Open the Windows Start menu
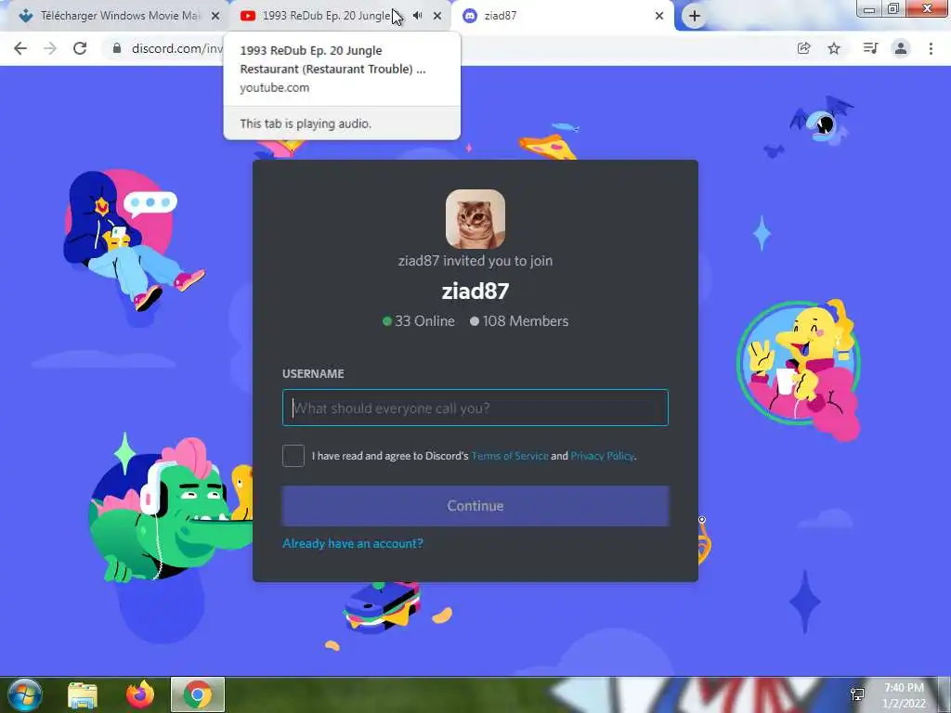This screenshot has height=713, width=951. click(24, 694)
